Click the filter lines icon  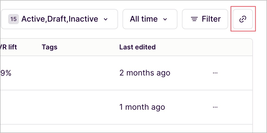click(194, 19)
